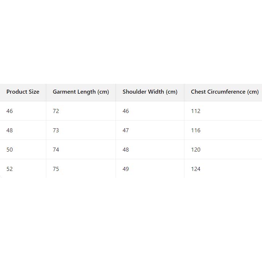Click chest circumference value 112
The image size is (262, 262).
196,111
